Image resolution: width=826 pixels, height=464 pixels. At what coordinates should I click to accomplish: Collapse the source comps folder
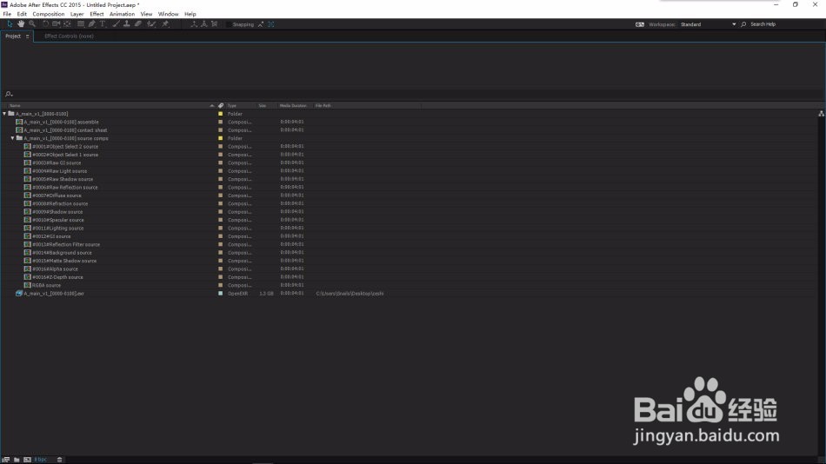coord(13,138)
